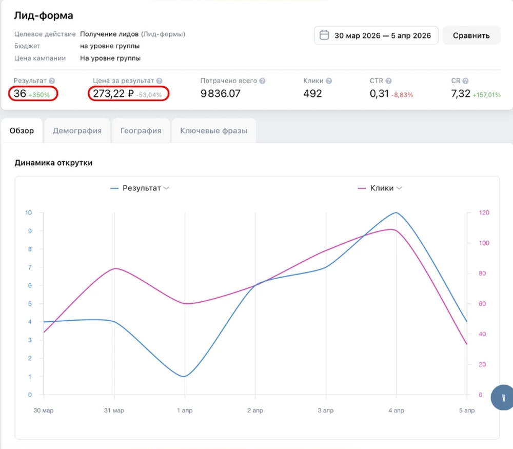Screen dimensions: 513x449
Task: Click the Бюджет field label
Action: (27, 46)
